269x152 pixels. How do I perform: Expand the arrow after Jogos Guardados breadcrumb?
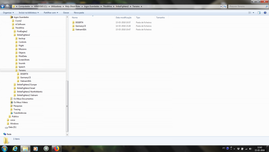(x=101, y=6)
